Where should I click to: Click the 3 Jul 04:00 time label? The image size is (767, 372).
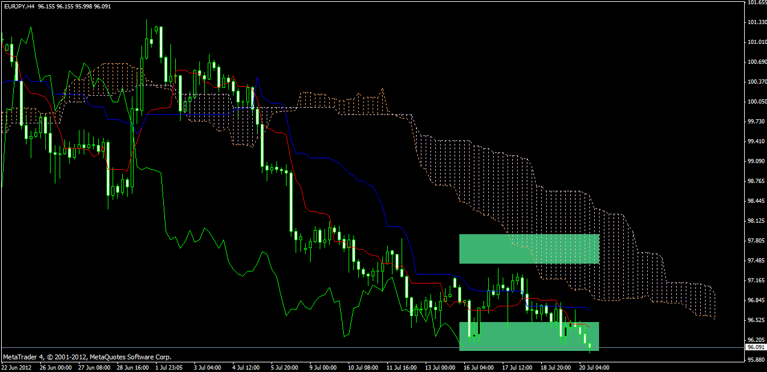tap(208, 367)
